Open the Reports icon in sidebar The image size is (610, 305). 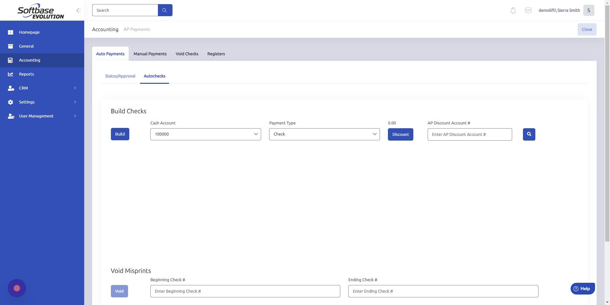coord(10,74)
